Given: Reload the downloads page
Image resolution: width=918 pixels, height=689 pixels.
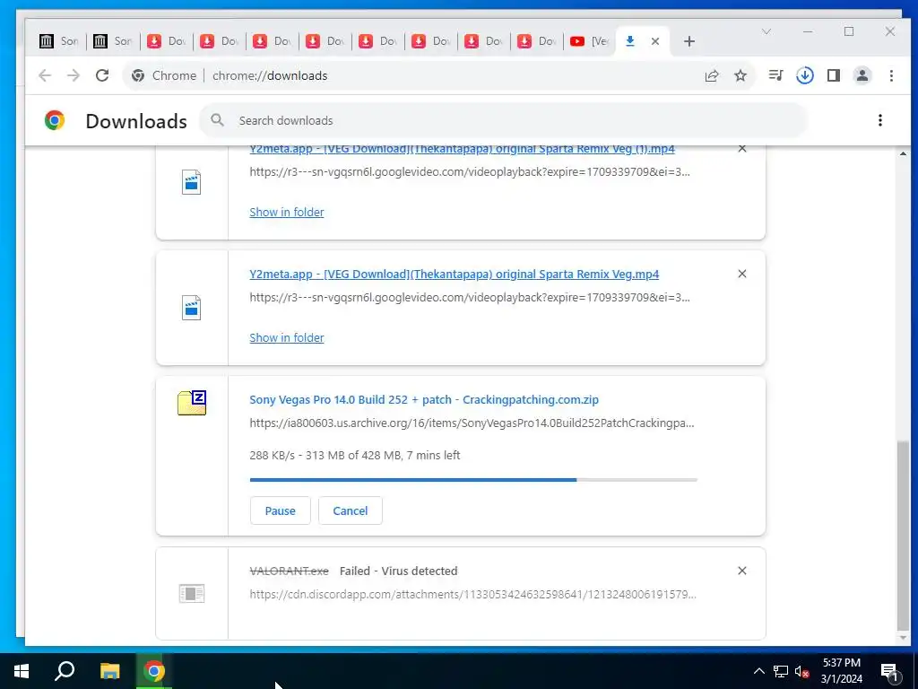Looking at the screenshot, I should pos(102,75).
